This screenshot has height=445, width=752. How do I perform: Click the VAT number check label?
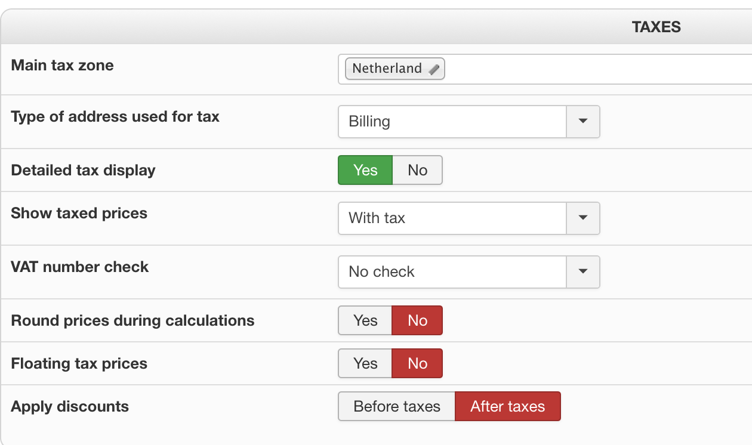coord(79,267)
